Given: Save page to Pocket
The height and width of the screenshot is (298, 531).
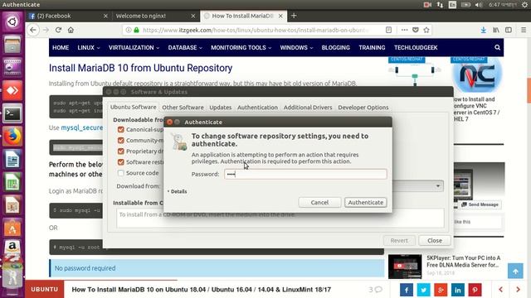Looking at the screenshot, I should (416, 30).
